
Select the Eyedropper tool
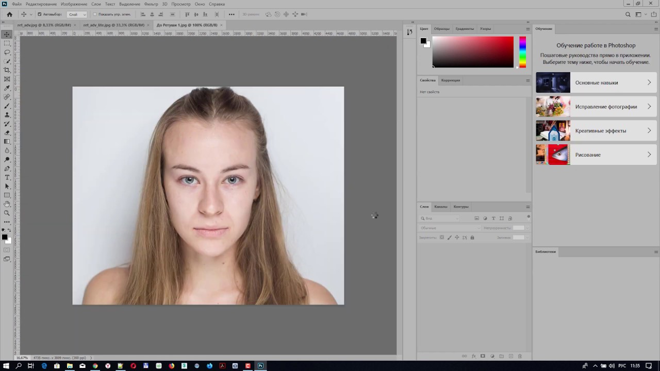point(7,88)
